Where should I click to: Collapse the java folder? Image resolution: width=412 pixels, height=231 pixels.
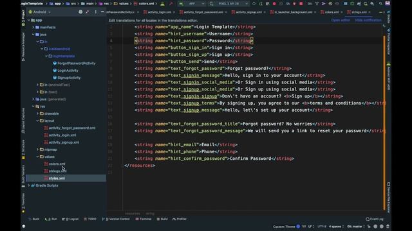pyautogui.click(x=33, y=35)
